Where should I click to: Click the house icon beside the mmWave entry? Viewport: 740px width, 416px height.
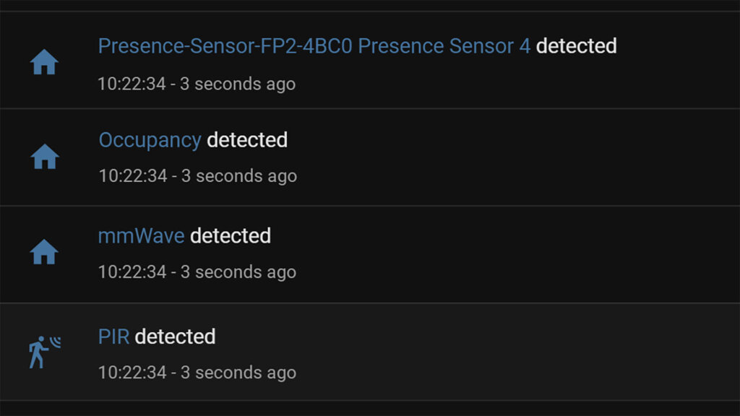(x=45, y=252)
